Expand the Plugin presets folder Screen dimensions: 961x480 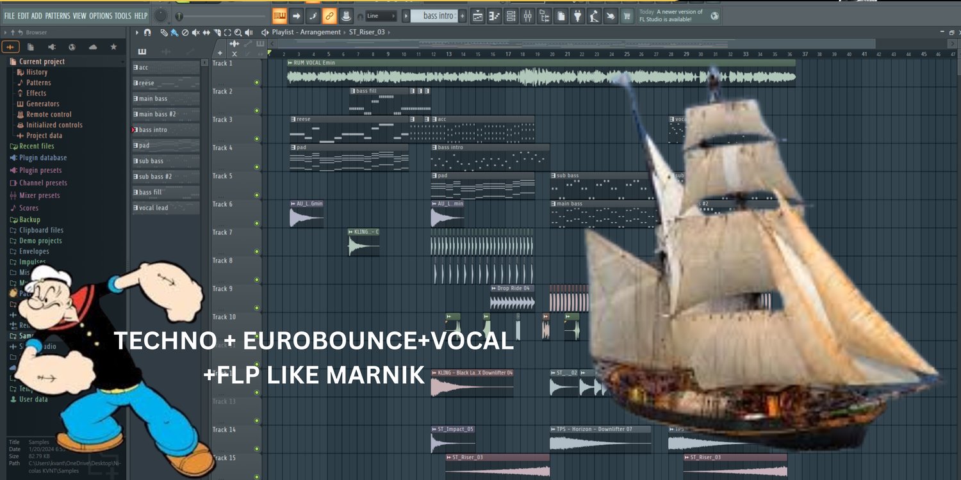click(37, 170)
